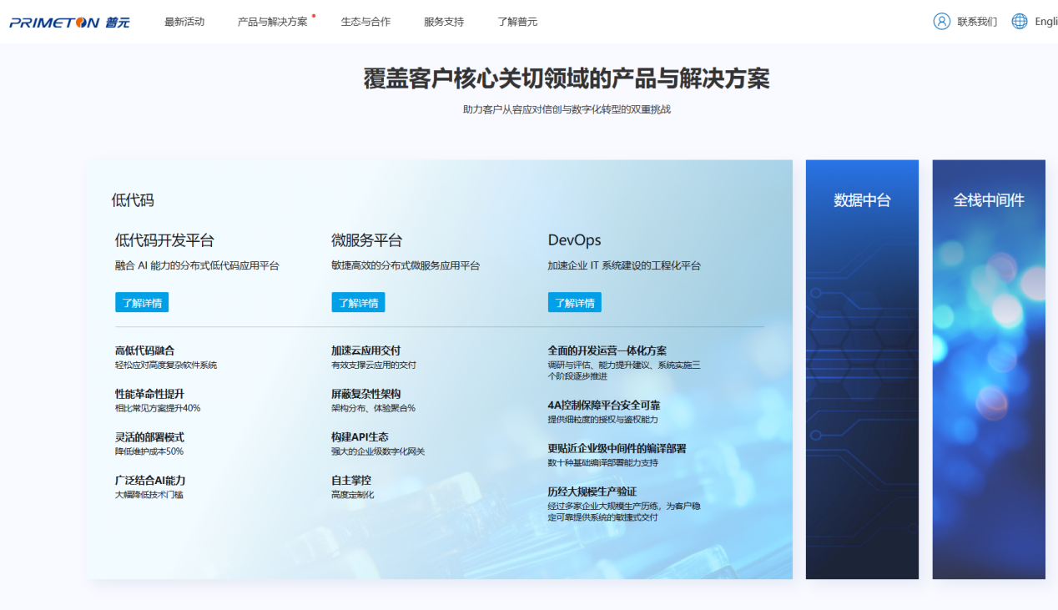The width and height of the screenshot is (1058, 610).
Task: Click the text 数十种基础编译部署能力支持
Action: 603,463
